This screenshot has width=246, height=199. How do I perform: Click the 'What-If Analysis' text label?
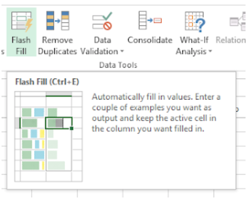point(193,46)
